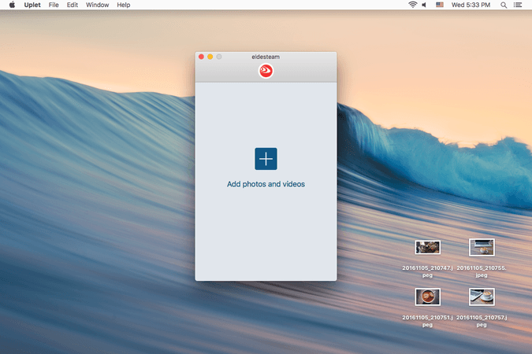
Task: Open Spotlight search magnifier
Action: pyautogui.click(x=504, y=5)
